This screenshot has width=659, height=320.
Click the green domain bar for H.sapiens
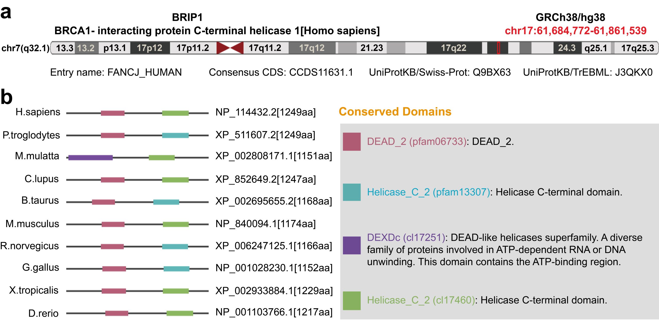click(x=175, y=113)
